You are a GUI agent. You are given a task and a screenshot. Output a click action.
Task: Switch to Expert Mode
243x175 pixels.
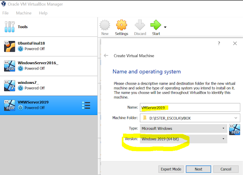coord(171,169)
